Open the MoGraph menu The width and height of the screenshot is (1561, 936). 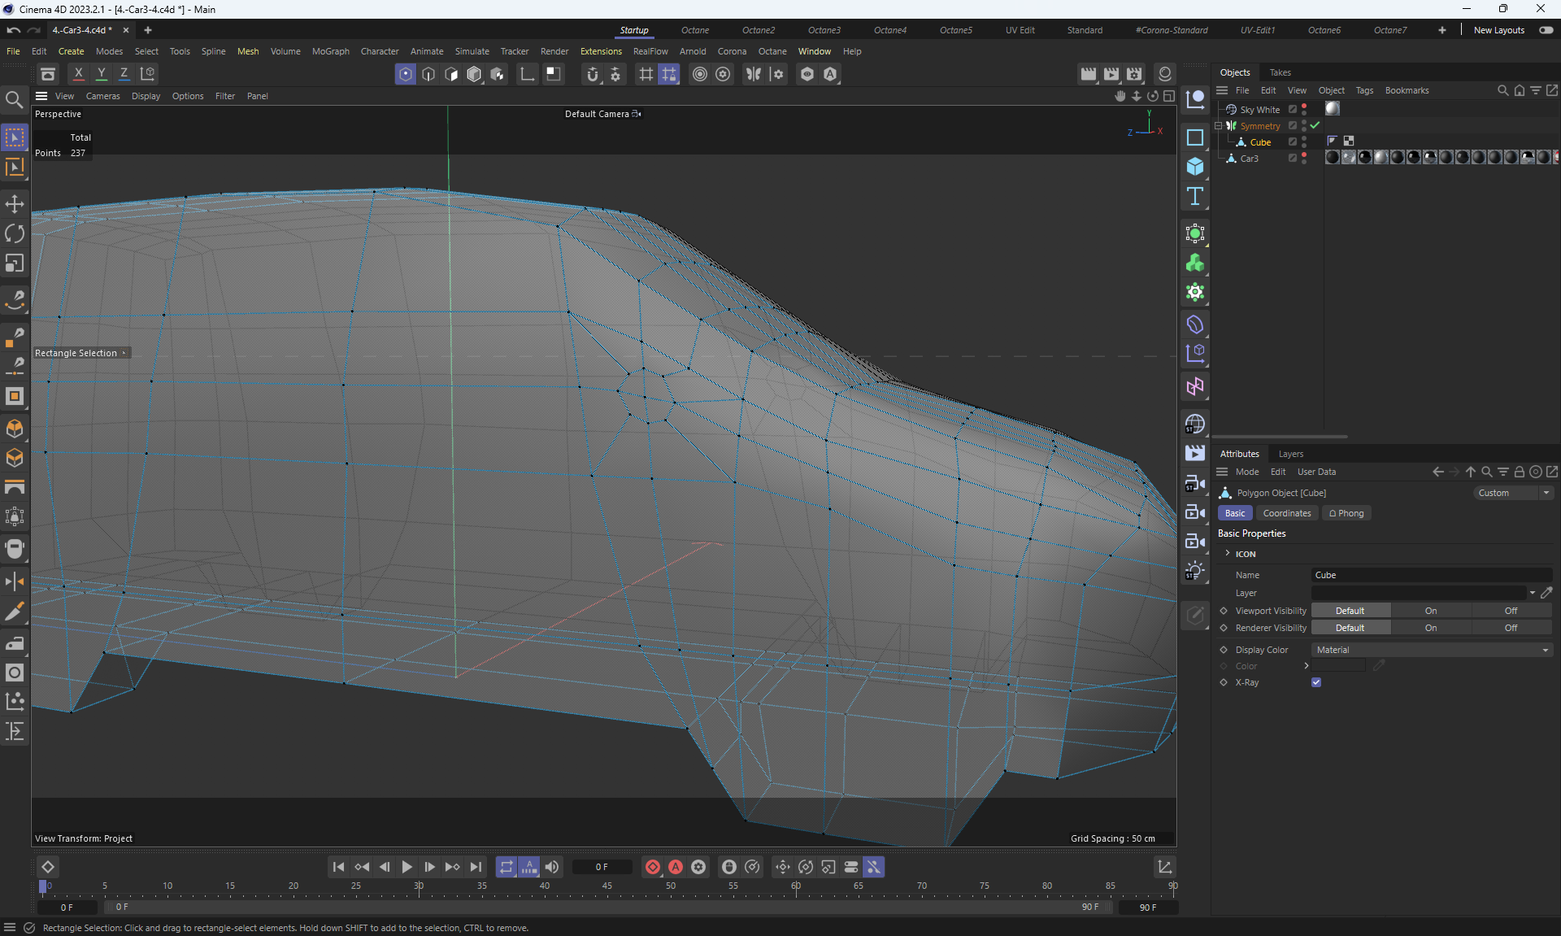tap(330, 51)
